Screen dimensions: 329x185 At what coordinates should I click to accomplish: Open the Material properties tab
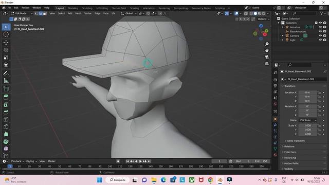[x=276, y=155]
